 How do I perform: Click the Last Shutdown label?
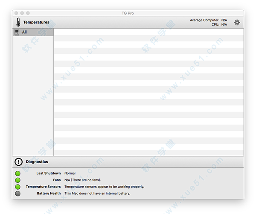pyautogui.click(x=49, y=173)
